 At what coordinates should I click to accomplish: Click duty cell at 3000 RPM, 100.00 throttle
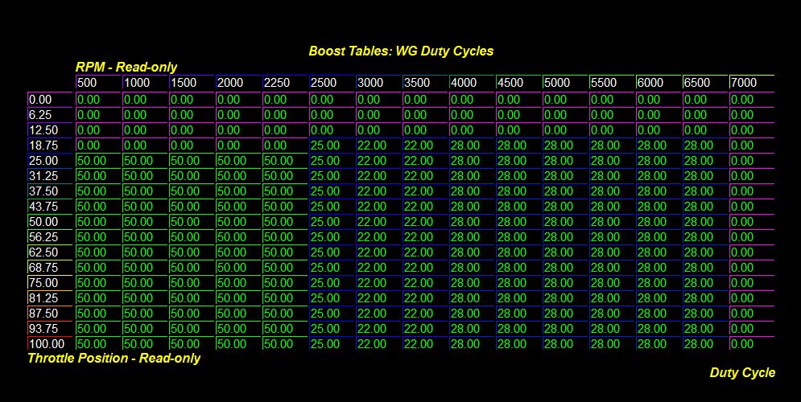point(378,344)
